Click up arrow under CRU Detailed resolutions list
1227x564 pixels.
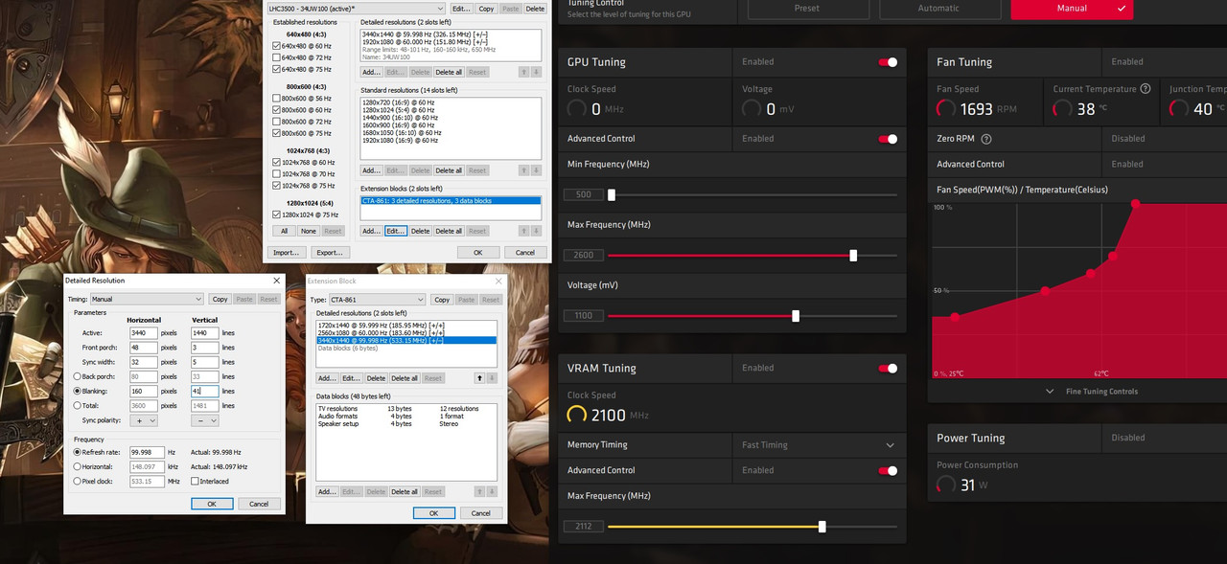tap(522, 72)
